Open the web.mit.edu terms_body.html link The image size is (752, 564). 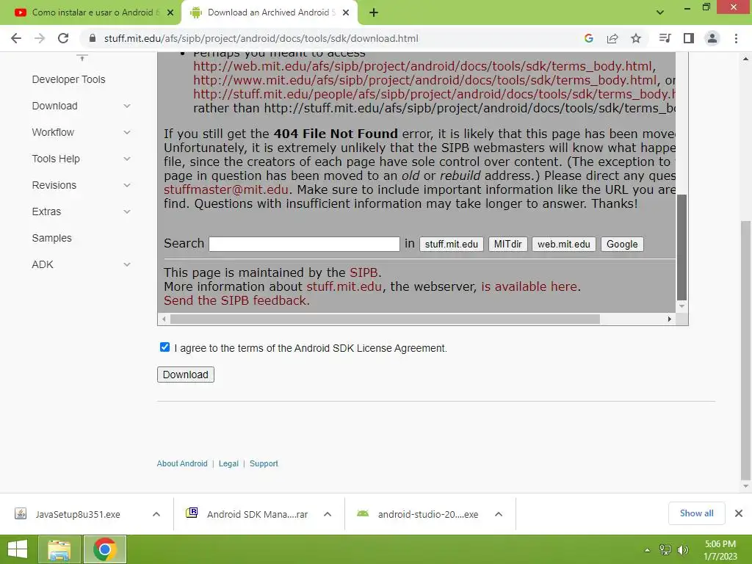point(422,66)
